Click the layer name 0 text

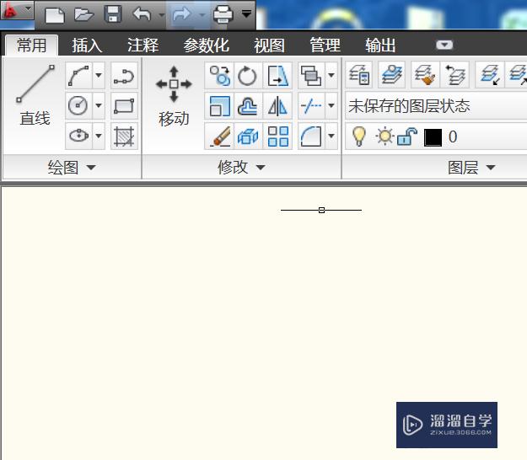click(x=453, y=137)
